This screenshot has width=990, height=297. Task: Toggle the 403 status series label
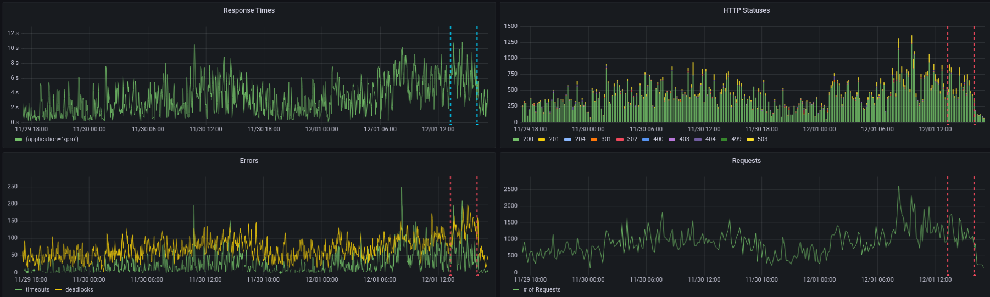click(x=684, y=139)
